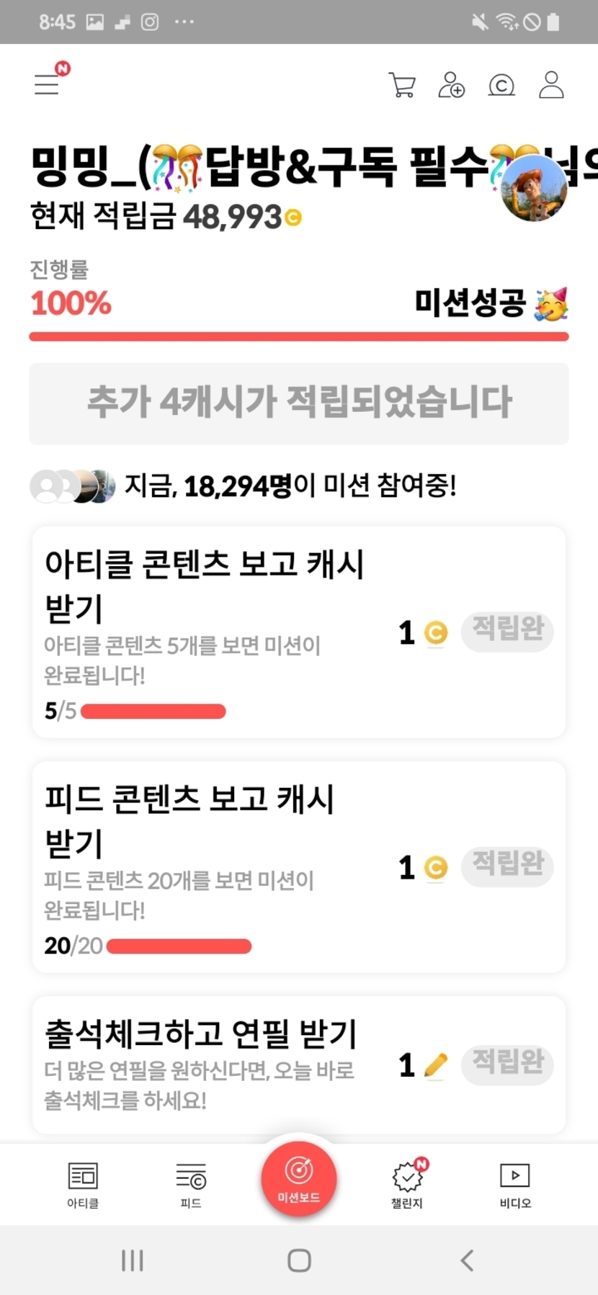Open the user profile icon
598x1295 pixels.
[551, 85]
